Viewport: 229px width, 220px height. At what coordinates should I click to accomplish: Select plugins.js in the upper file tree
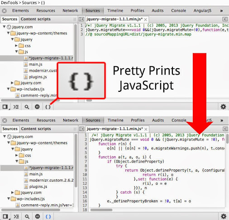[38, 77]
